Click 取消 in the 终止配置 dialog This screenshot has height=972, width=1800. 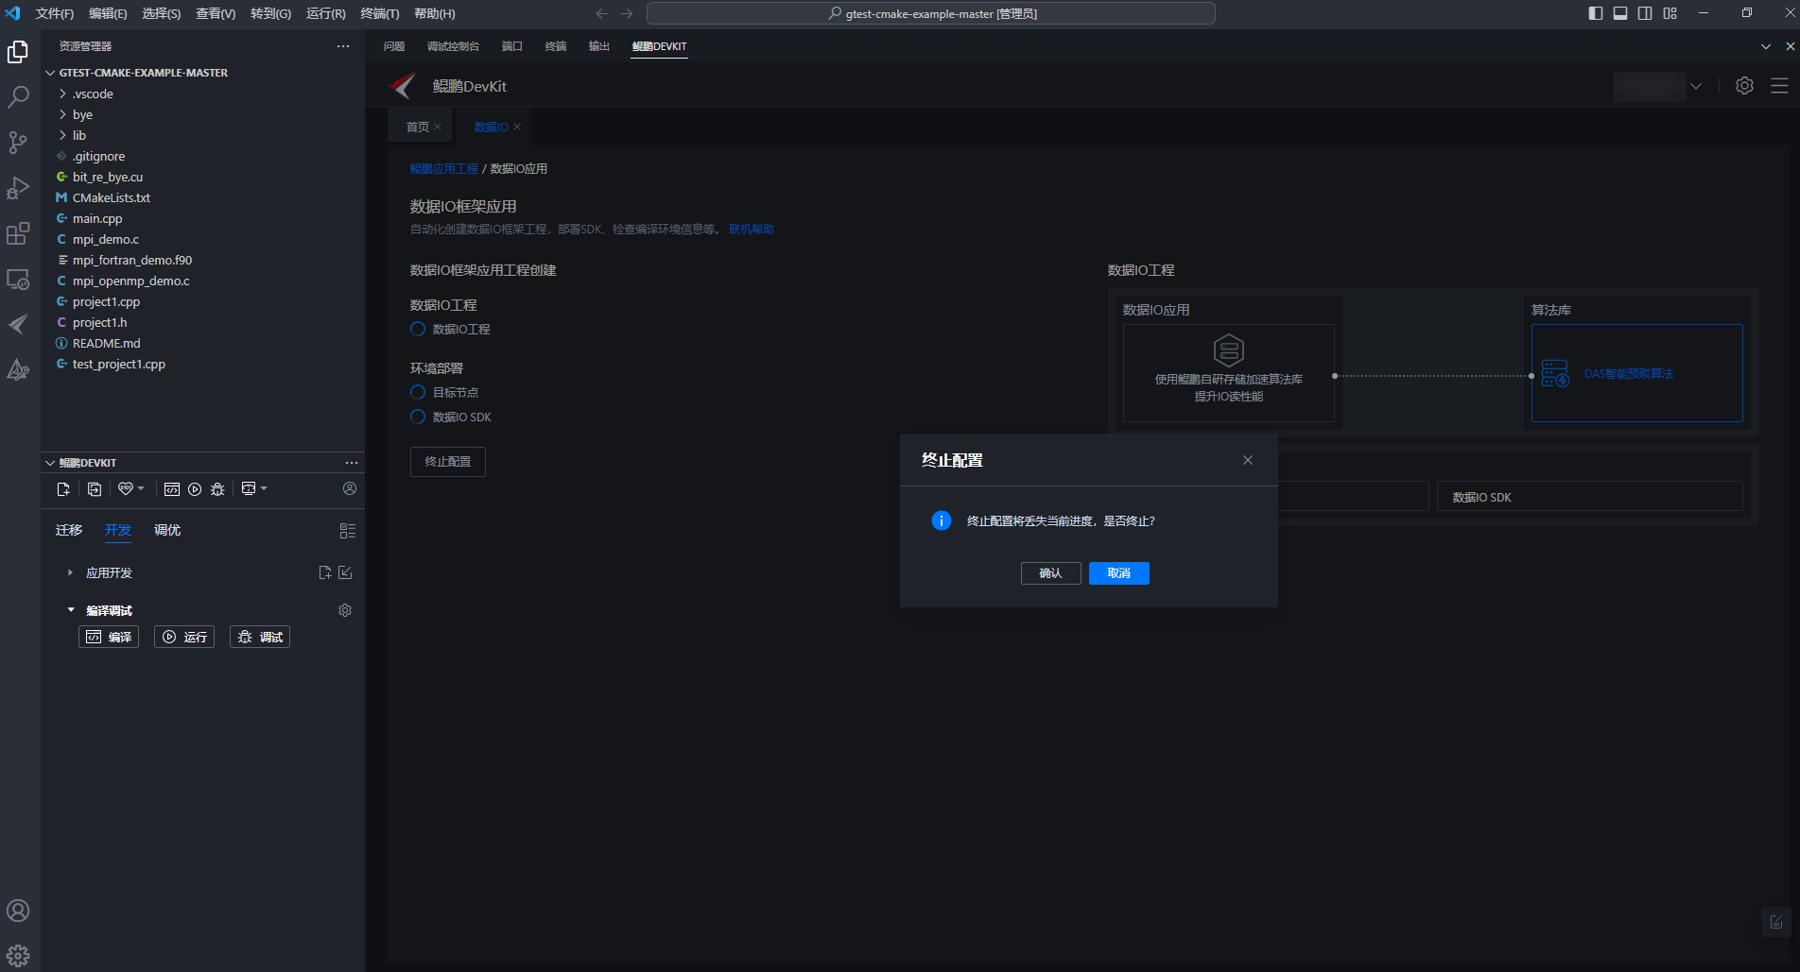coord(1119,573)
